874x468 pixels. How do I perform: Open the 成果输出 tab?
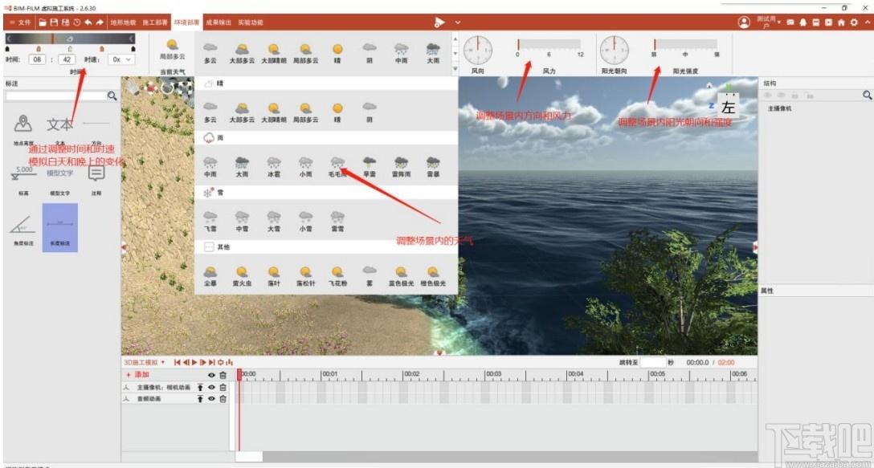(218, 22)
